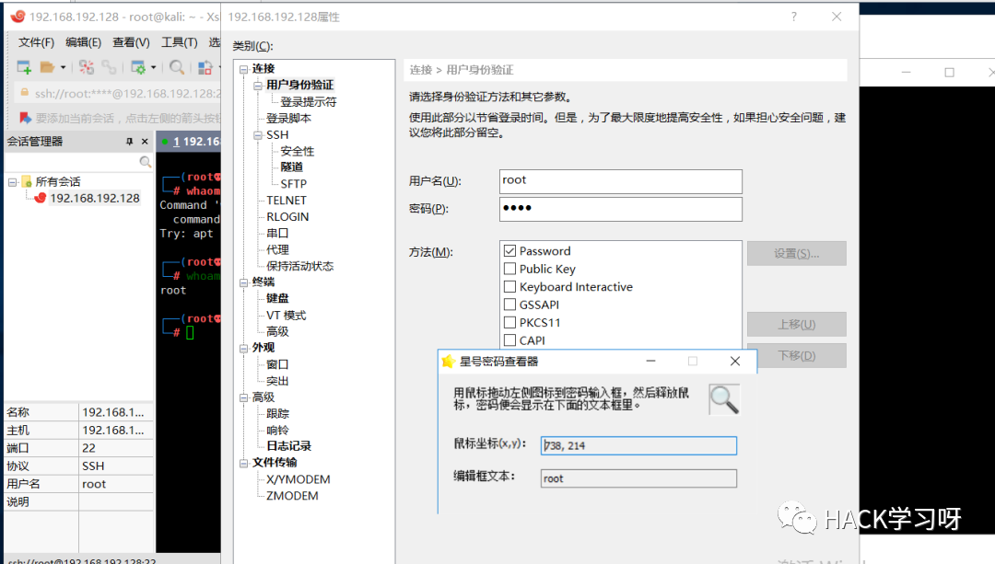Select 安全性 under SSH

[x=298, y=152]
